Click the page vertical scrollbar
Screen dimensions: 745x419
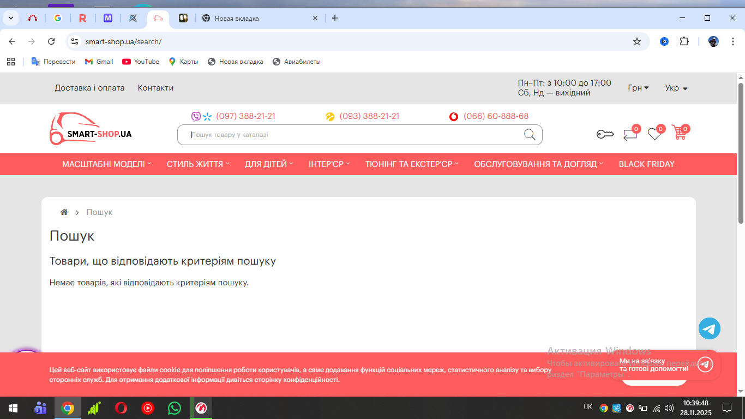point(741,153)
